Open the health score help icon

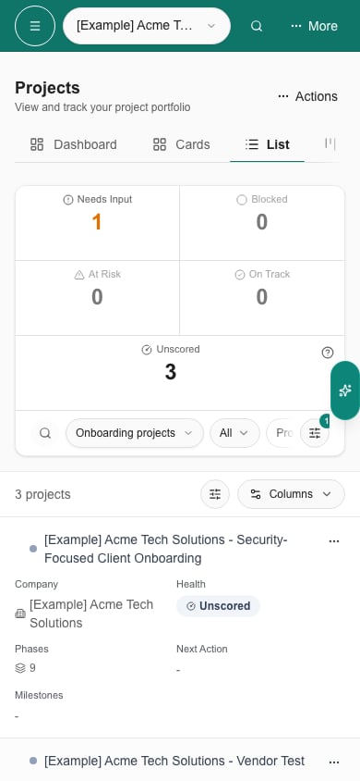tap(327, 353)
